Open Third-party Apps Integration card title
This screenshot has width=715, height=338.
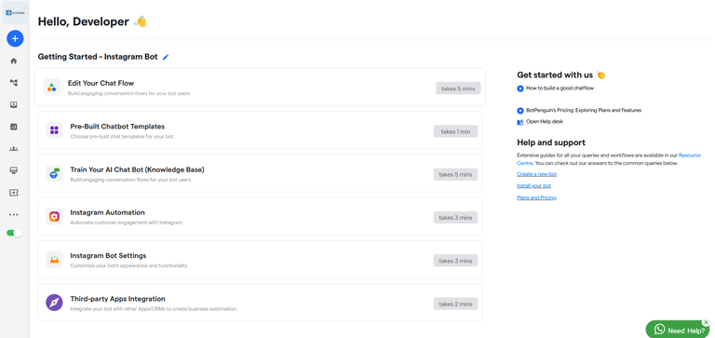click(117, 299)
